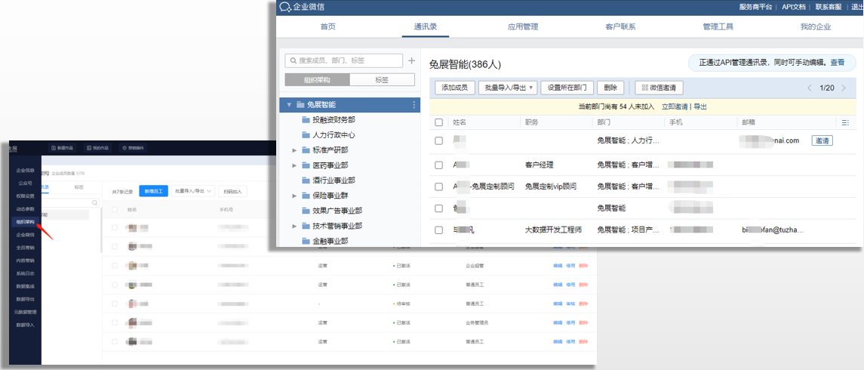The height and width of the screenshot is (370, 864).
Task: Click 审核 link on the 待审核 row
Action: pyautogui.click(x=571, y=304)
